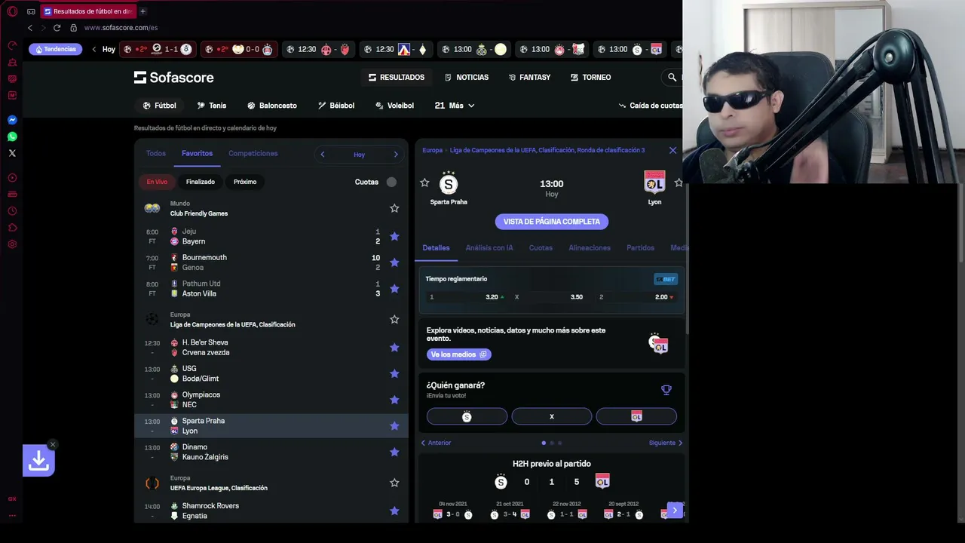Open GX Control speedometer in sidebar

tap(12, 45)
